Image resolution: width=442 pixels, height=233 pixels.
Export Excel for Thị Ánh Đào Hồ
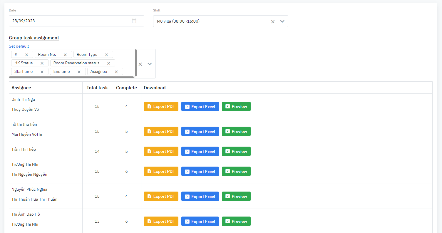[200, 221]
